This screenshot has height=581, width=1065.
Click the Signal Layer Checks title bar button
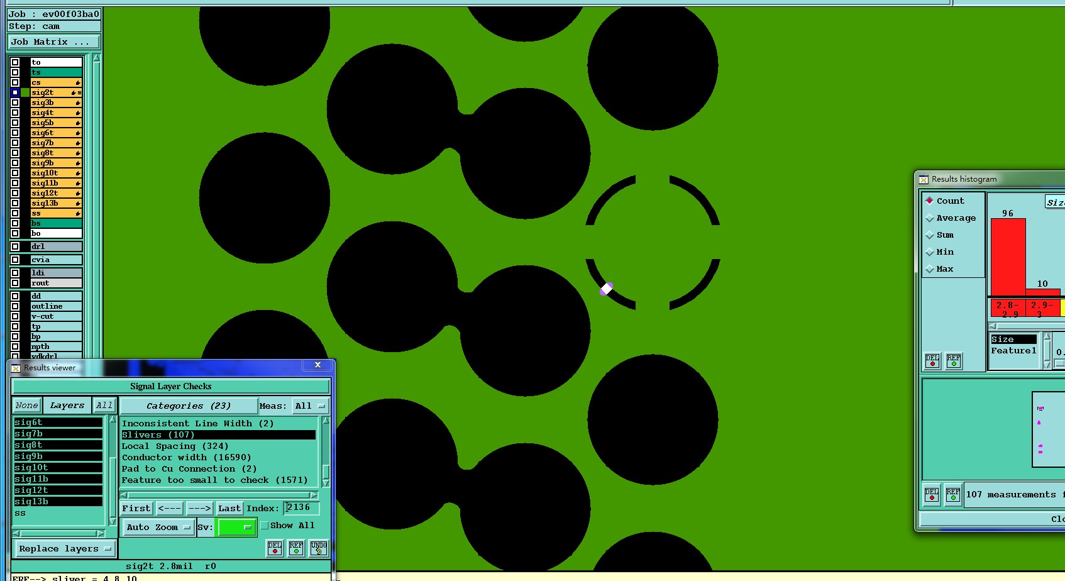tap(171, 387)
